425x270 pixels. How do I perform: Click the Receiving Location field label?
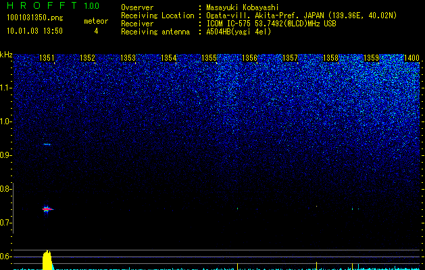157,16
